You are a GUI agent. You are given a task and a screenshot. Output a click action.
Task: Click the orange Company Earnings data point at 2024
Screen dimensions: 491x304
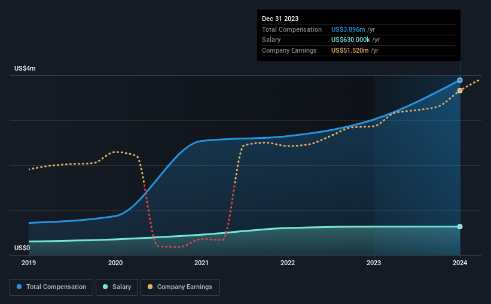(460, 90)
